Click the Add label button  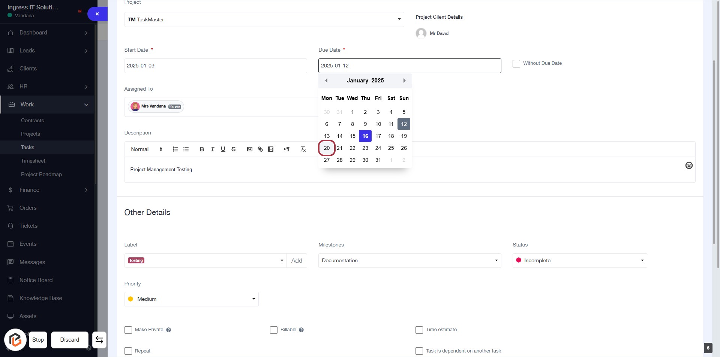click(x=297, y=261)
